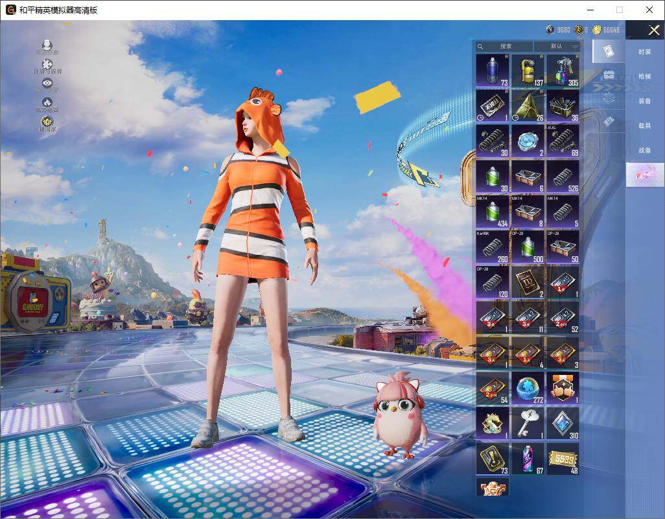Switch to the 时装 tab

pos(645,52)
